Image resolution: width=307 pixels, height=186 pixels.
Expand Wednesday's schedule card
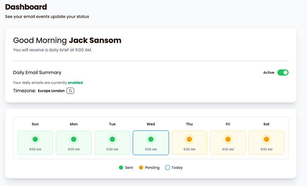point(151,143)
